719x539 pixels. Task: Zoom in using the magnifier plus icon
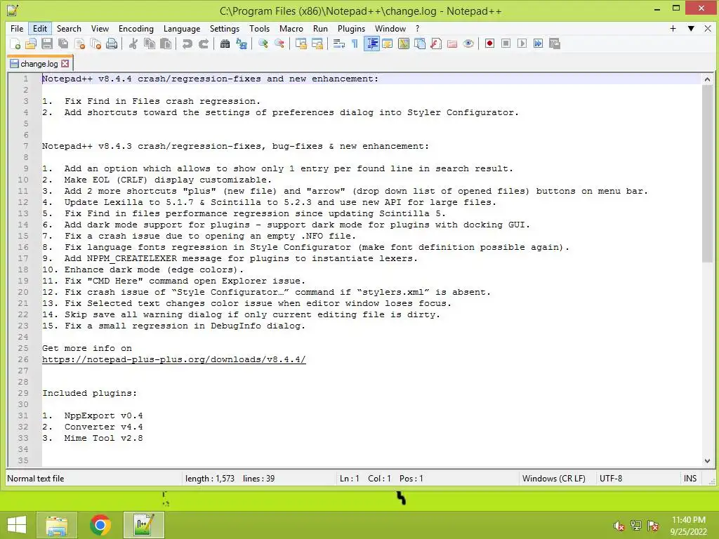pos(263,44)
